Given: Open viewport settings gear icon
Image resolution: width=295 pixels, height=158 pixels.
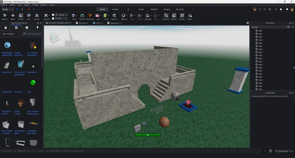Looking at the screenshot, I should pos(248,23).
